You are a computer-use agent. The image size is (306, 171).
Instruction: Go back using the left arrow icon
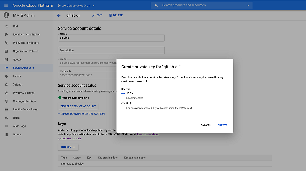pyautogui.click(x=59, y=15)
